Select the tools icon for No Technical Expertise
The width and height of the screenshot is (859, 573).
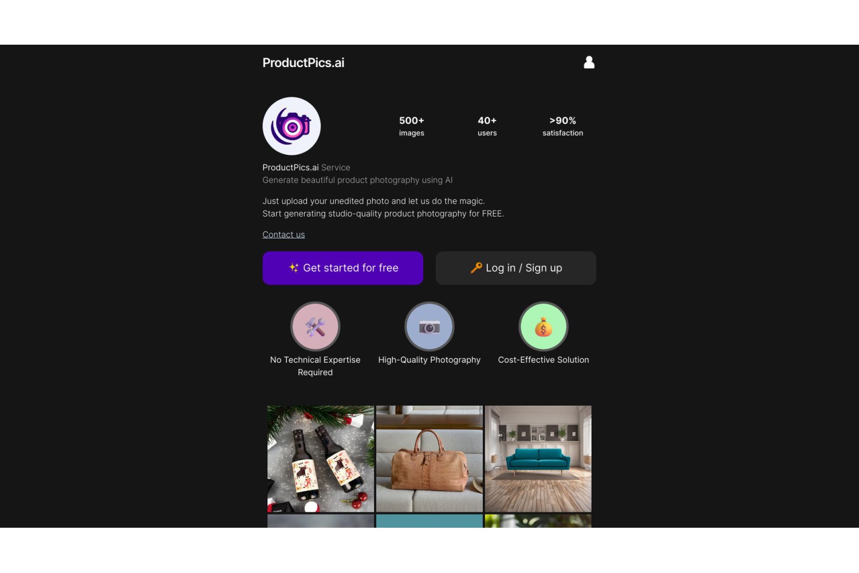pyautogui.click(x=315, y=327)
